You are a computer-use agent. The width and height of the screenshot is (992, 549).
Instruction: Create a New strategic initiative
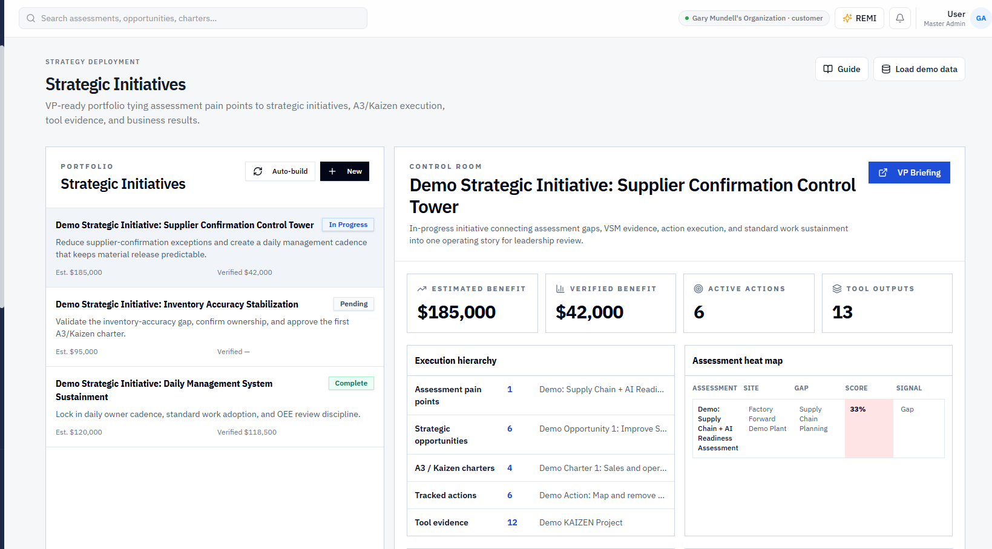pyautogui.click(x=344, y=171)
